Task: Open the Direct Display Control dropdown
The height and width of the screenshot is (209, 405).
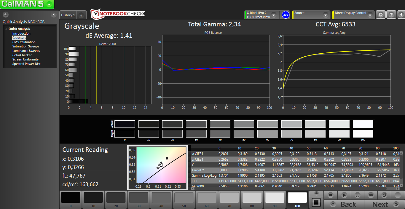Action: [x=370, y=15]
